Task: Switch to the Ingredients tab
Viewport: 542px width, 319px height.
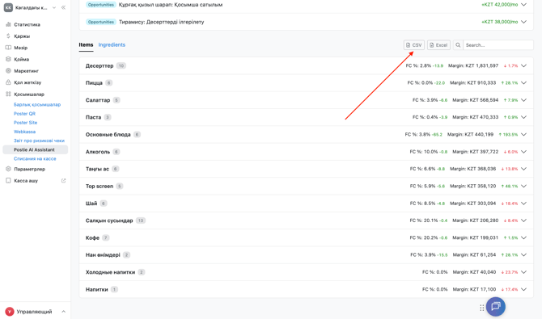Action: (x=112, y=45)
